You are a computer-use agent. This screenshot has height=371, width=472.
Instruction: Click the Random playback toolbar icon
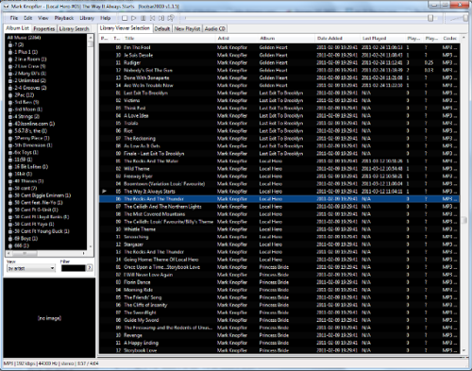[x=171, y=18]
